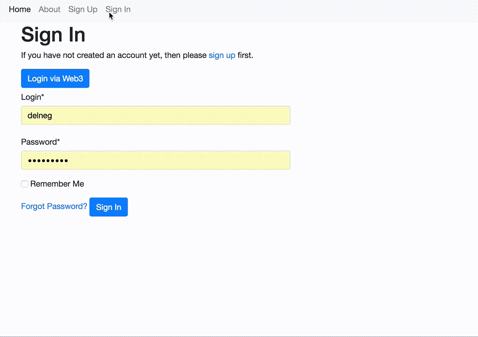Enable the Remember Me checkbox
The image size is (478, 337).
[24, 184]
